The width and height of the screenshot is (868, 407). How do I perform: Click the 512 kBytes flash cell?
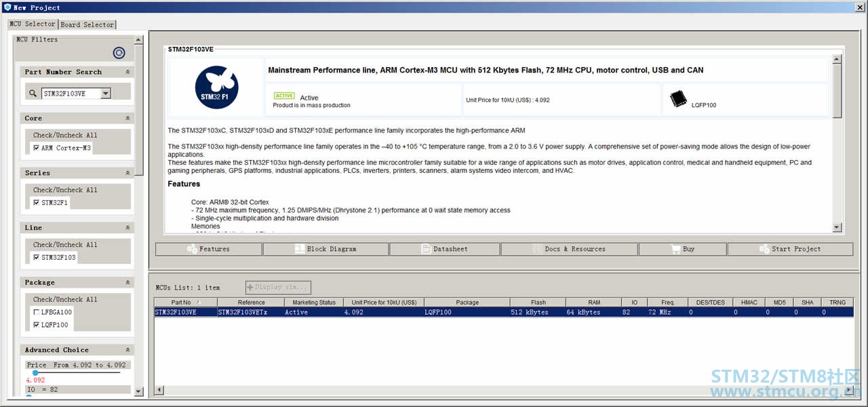538,312
